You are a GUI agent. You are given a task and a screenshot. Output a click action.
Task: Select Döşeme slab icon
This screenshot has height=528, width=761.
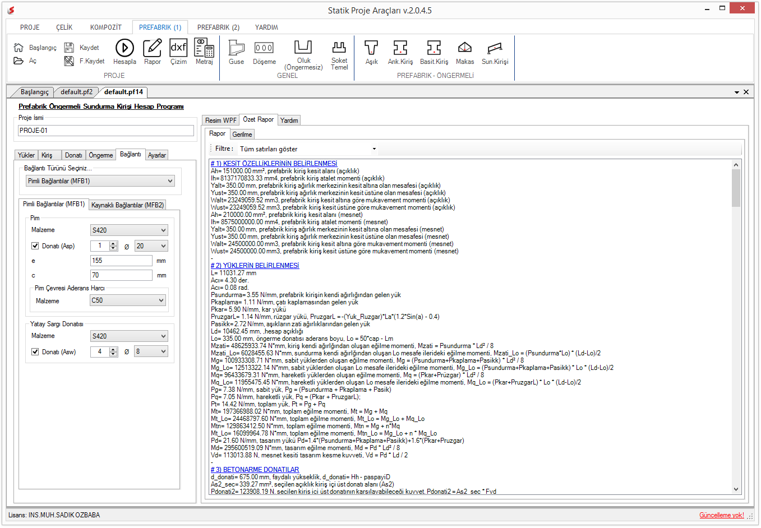click(264, 48)
